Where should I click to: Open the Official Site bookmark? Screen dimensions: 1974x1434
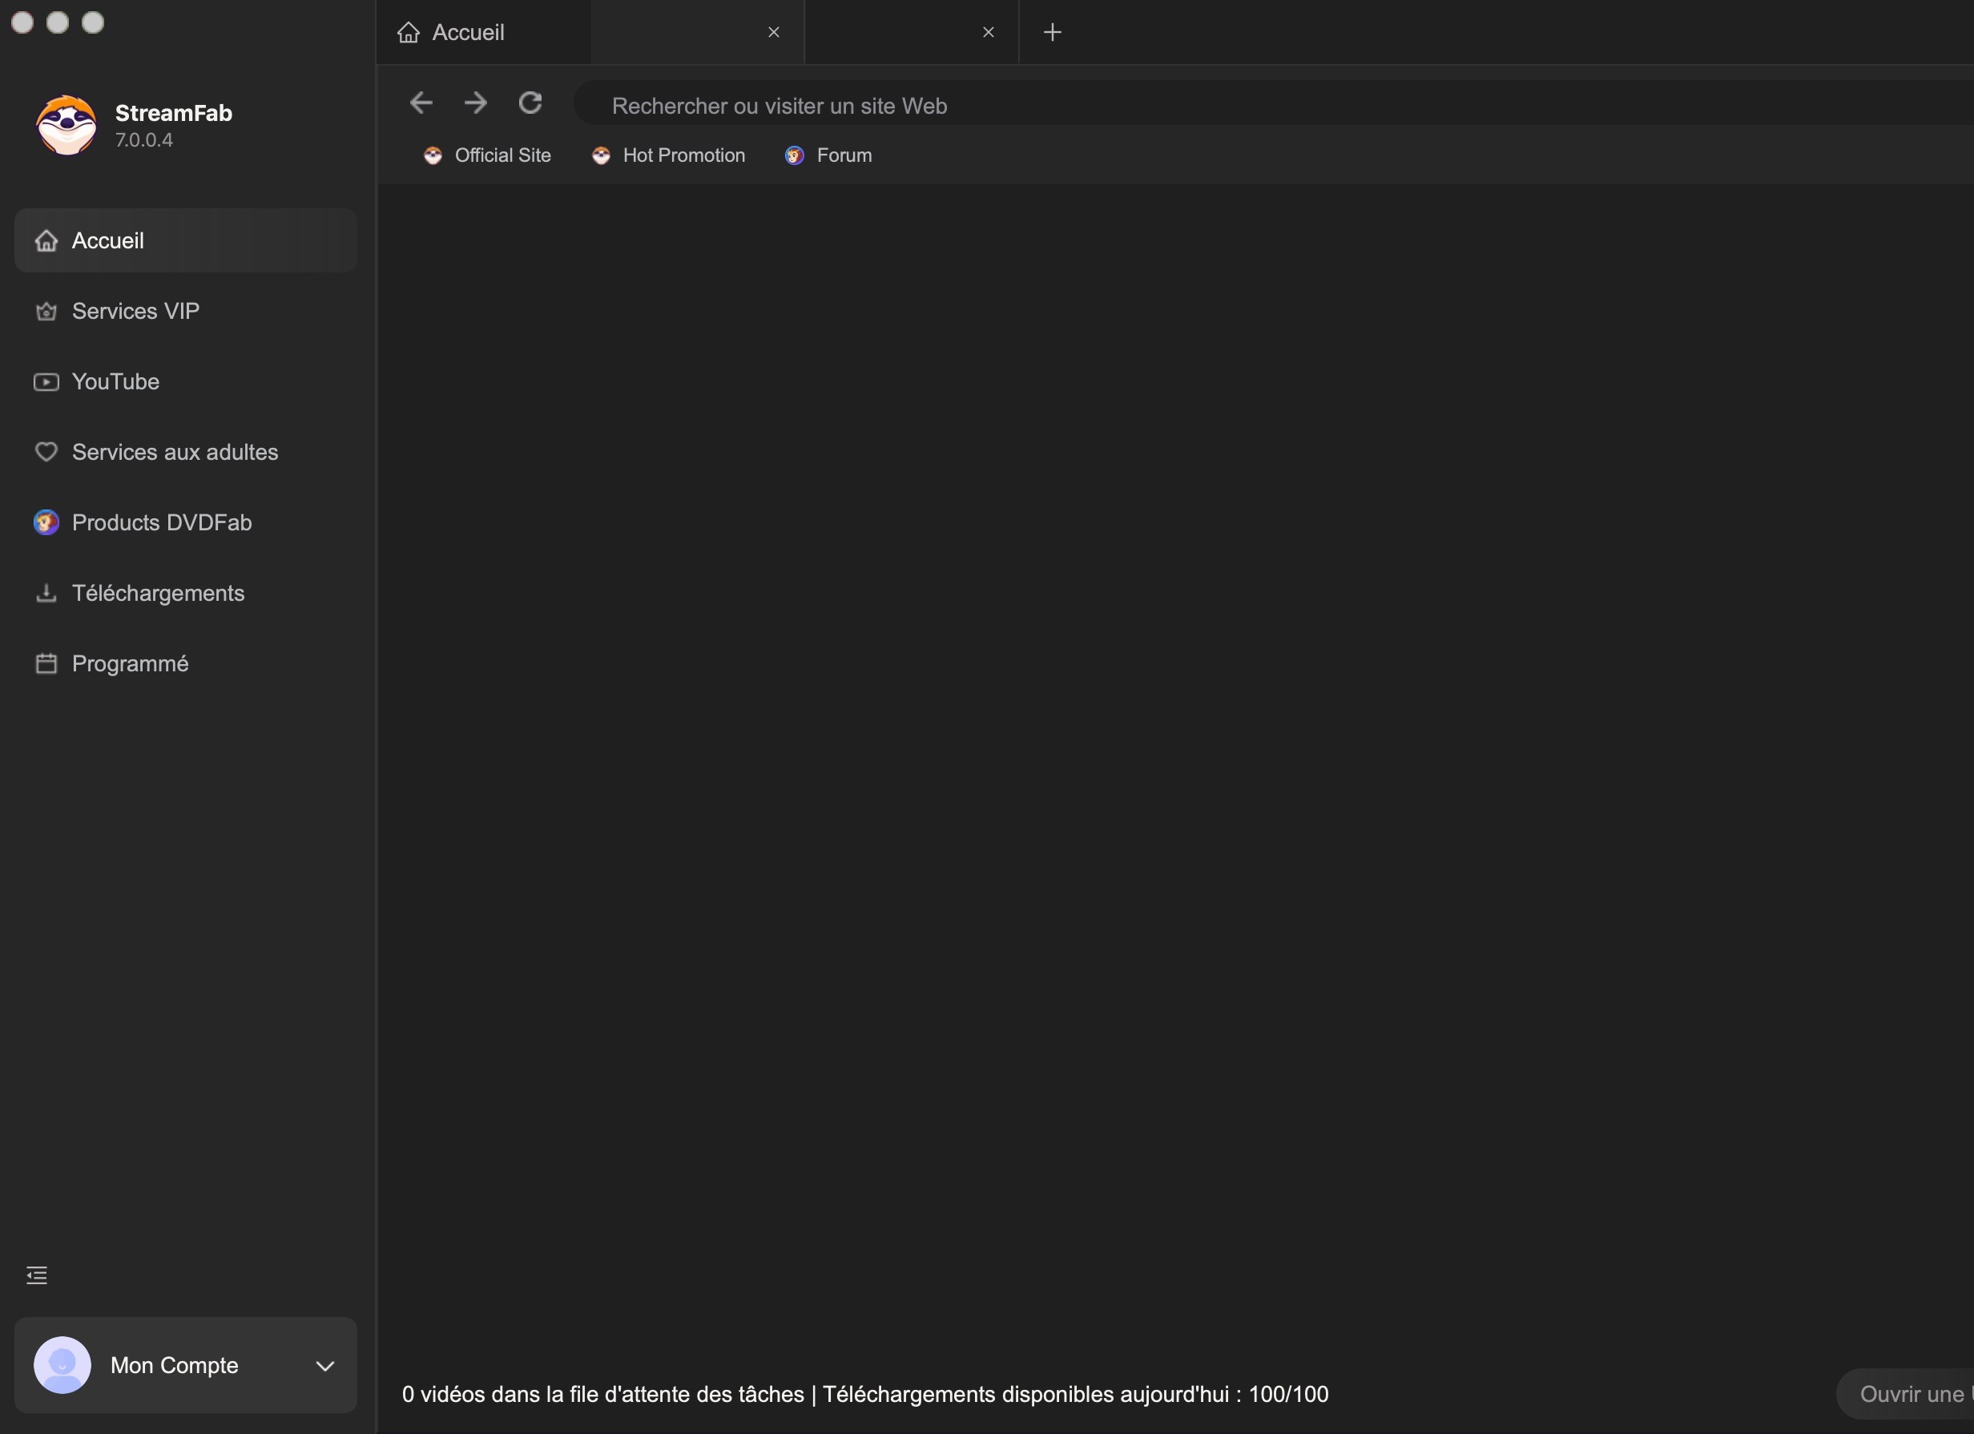(502, 155)
